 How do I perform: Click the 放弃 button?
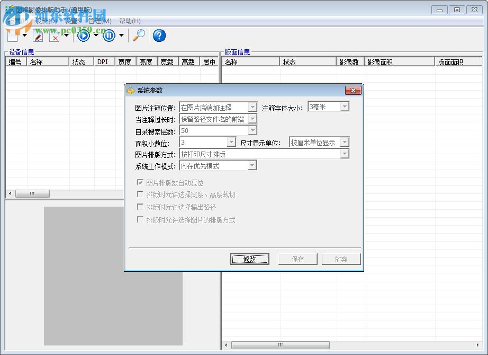point(341,259)
